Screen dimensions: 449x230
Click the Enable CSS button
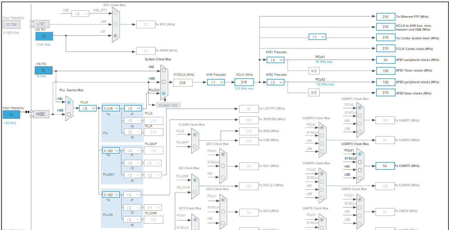point(168,105)
